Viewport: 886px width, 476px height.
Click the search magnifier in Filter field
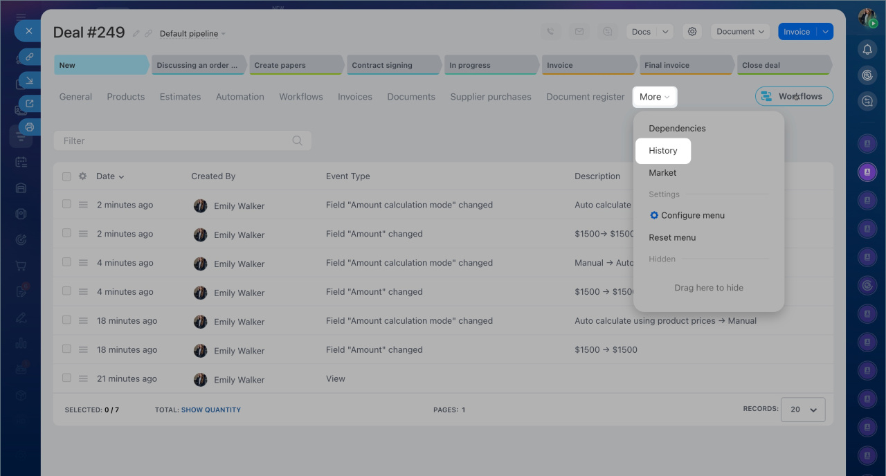tap(297, 140)
